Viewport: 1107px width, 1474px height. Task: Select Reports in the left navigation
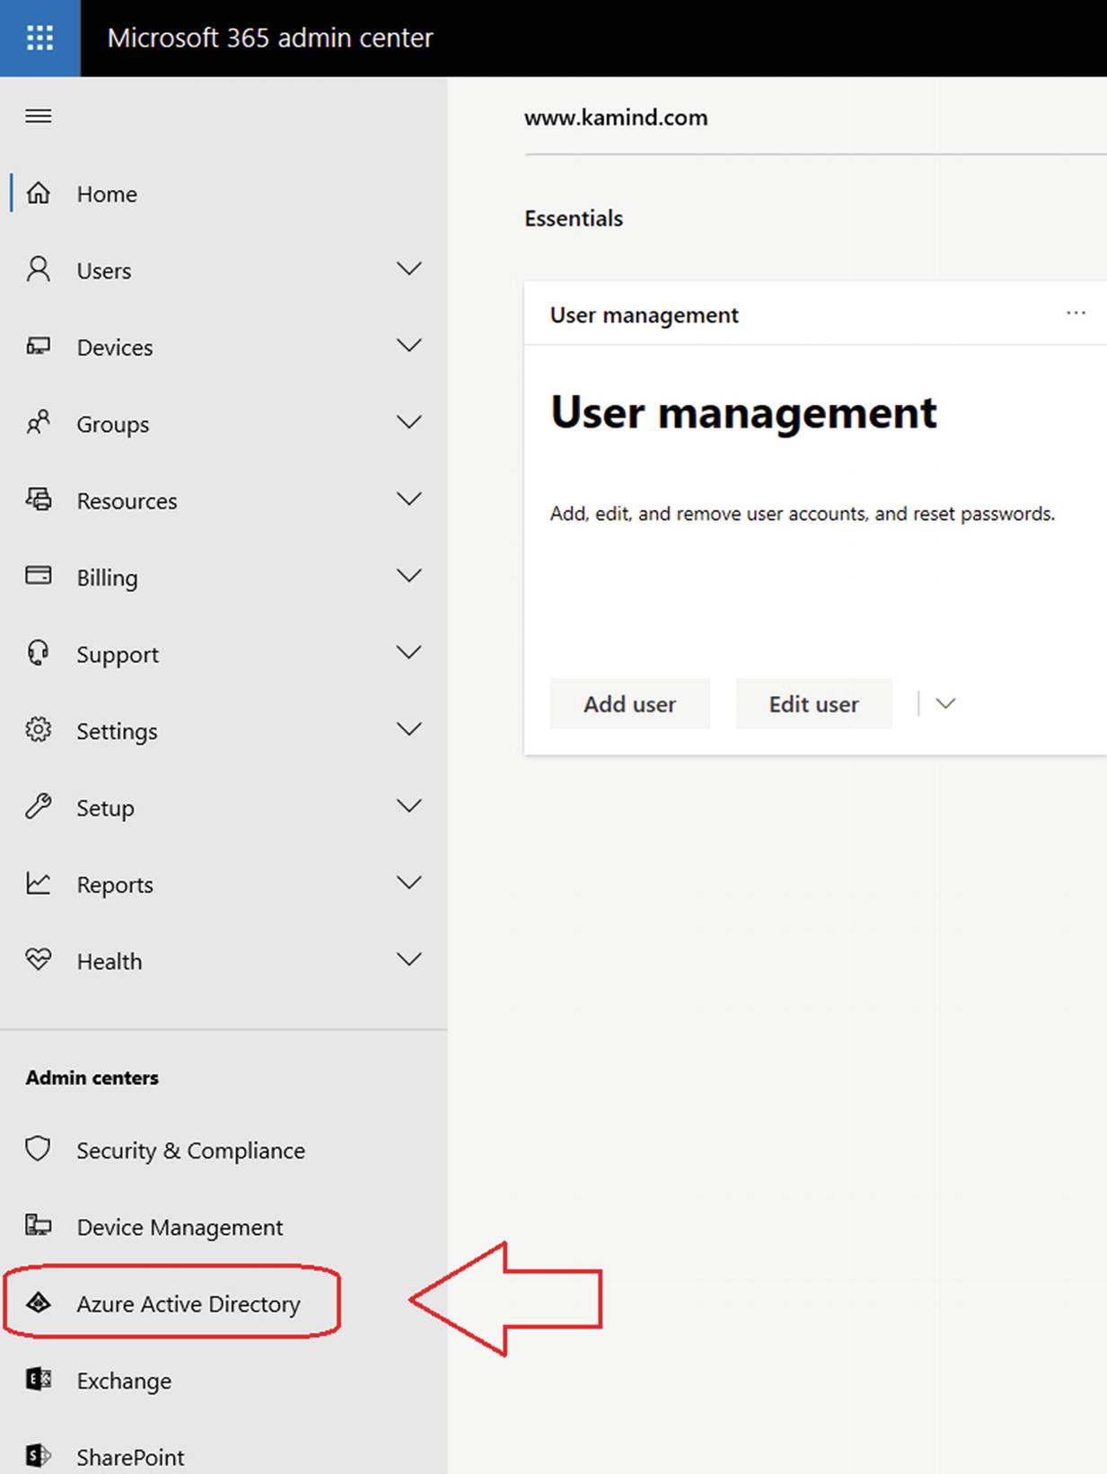115,886
